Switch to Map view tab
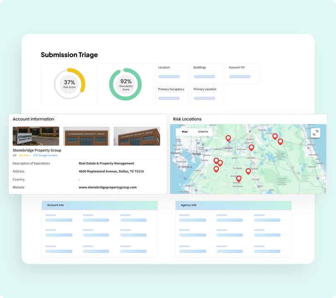This screenshot has width=336, height=298. tap(185, 132)
